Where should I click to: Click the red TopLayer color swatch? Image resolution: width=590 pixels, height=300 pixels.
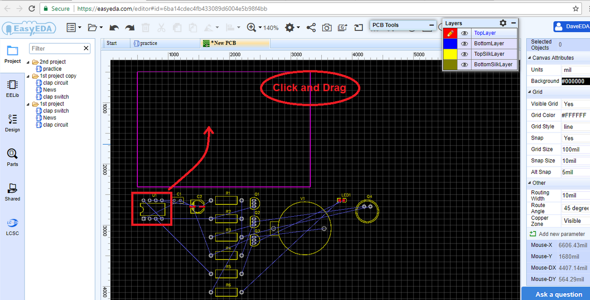(450, 33)
